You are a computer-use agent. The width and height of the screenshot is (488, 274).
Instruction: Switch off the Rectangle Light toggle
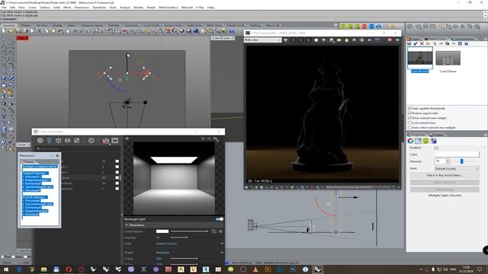pyautogui.click(x=220, y=219)
